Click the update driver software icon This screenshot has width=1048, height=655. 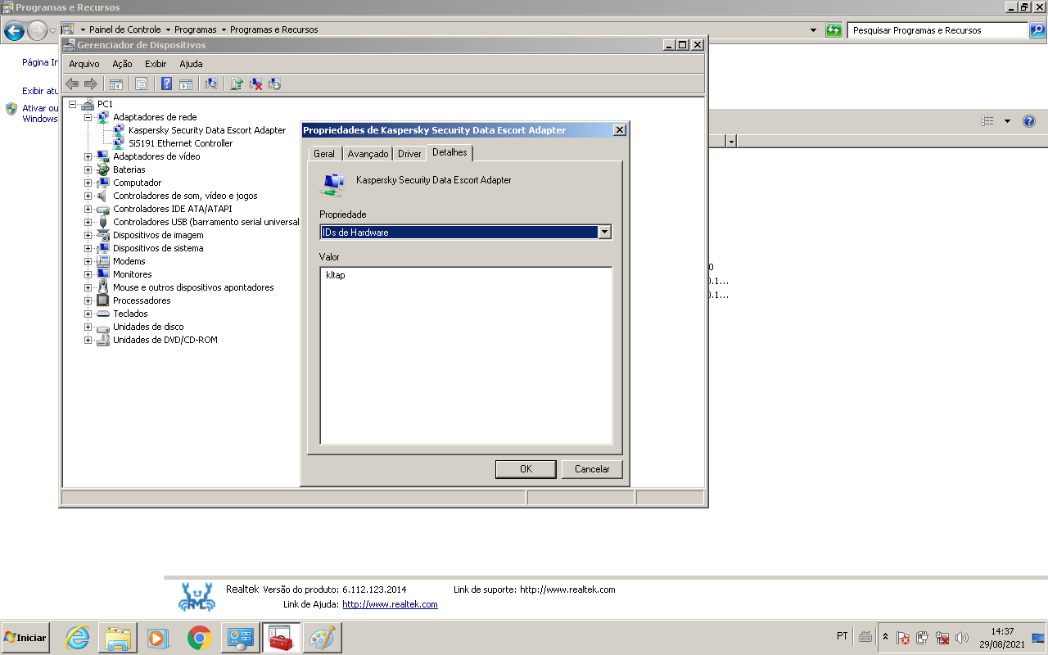click(x=237, y=84)
